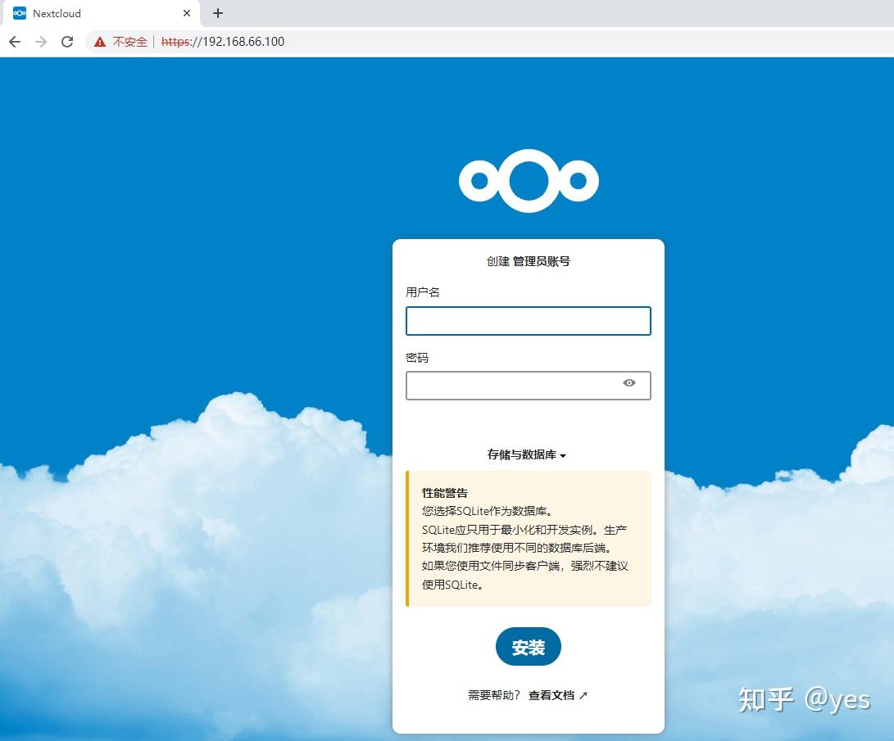
Task: Click external link arrow beside 查看文档
Action: (x=583, y=695)
